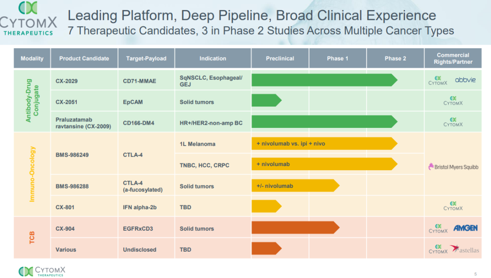491x278 pixels.
Task: Click the CytomX Therapeutics logo in top-left corner
Action: click(x=27, y=19)
